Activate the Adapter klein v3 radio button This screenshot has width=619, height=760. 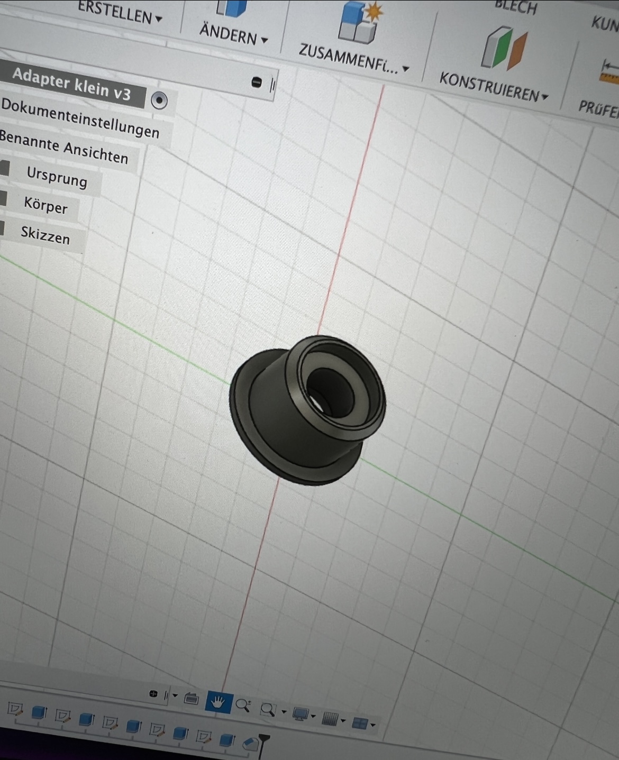click(159, 100)
